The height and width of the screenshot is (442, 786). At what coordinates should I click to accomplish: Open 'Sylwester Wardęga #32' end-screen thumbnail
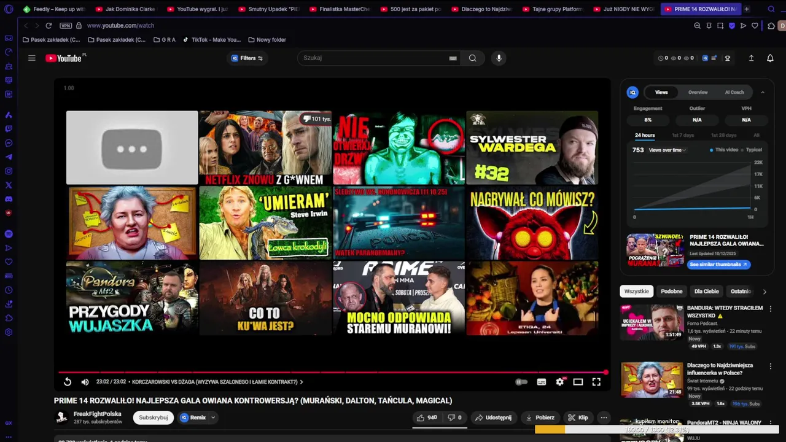[532, 147]
